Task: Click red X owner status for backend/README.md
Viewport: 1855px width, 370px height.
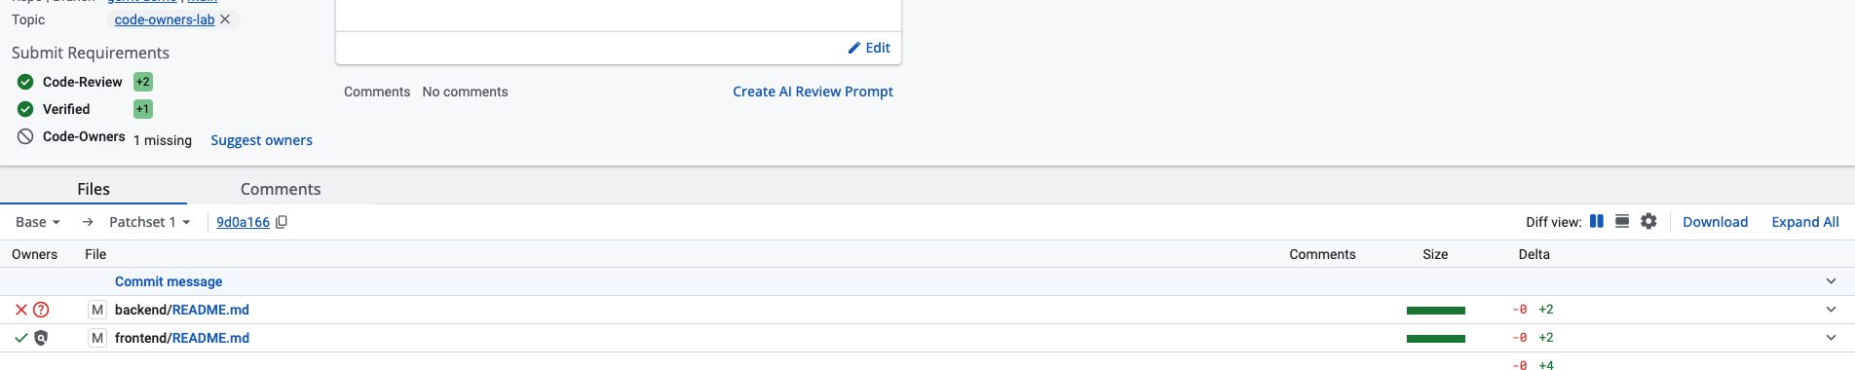Action: [x=21, y=310]
